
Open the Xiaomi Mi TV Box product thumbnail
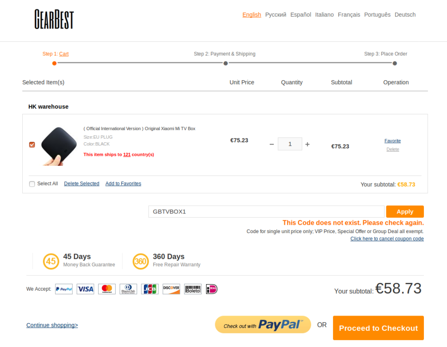pos(59,146)
